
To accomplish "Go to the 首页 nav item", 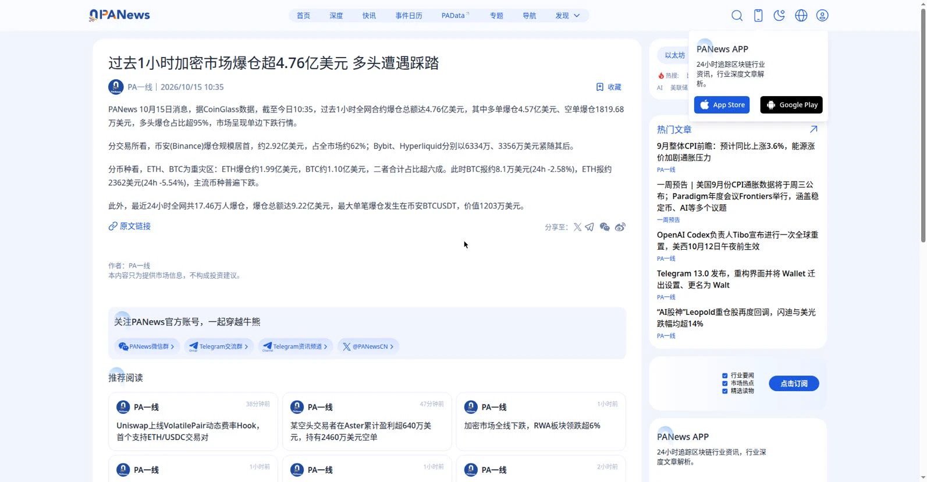I will pyautogui.click(x=303, y=16).
